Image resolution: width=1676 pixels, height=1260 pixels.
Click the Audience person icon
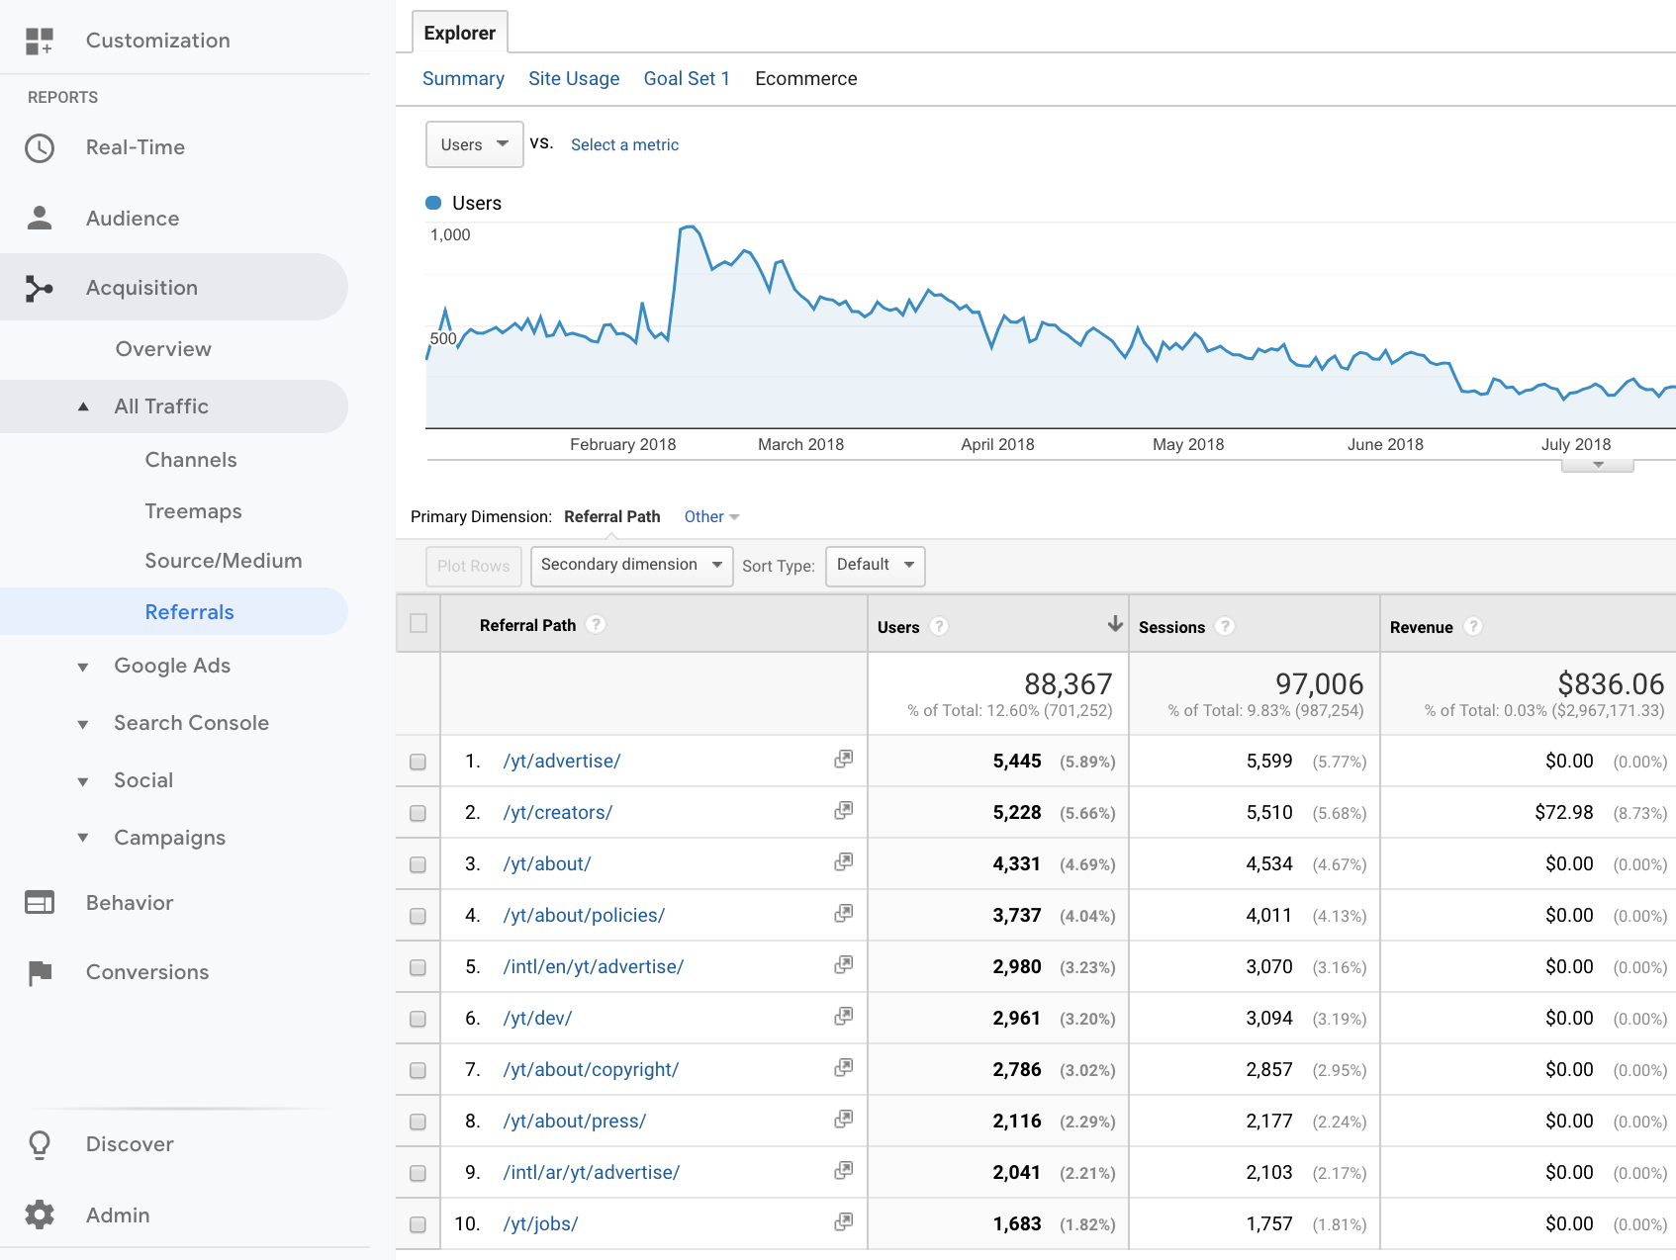click(x=40, y=219)
